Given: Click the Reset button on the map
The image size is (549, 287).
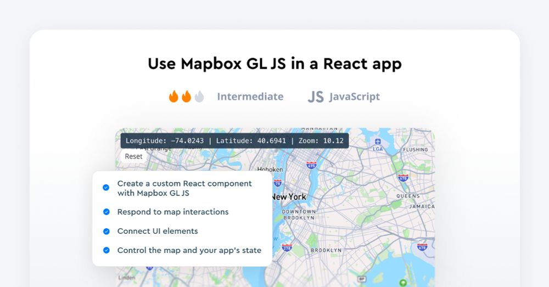Looking at the screenshot, I should coord(134,156).
